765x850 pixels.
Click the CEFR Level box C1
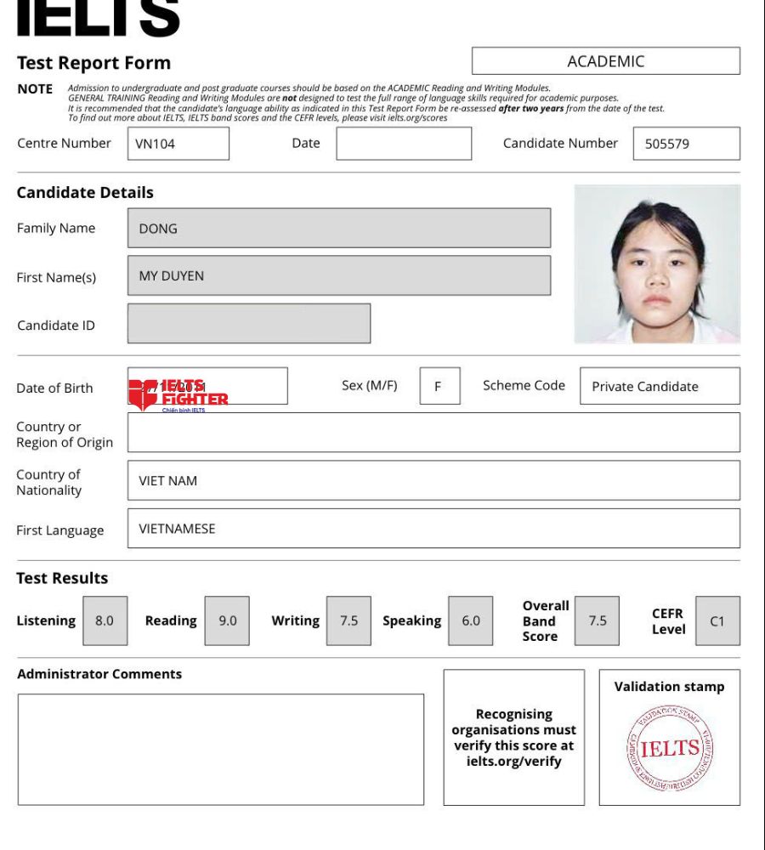(718, 620)
